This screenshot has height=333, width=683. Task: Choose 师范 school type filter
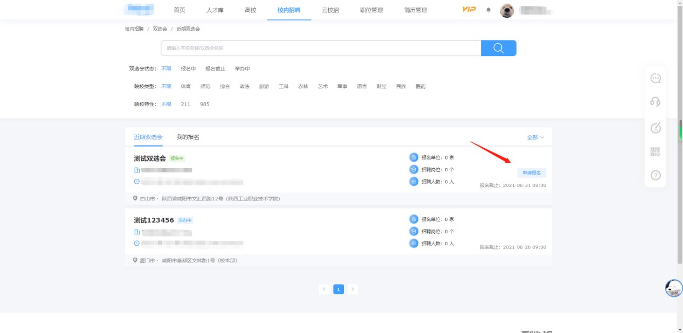point(205,86)
